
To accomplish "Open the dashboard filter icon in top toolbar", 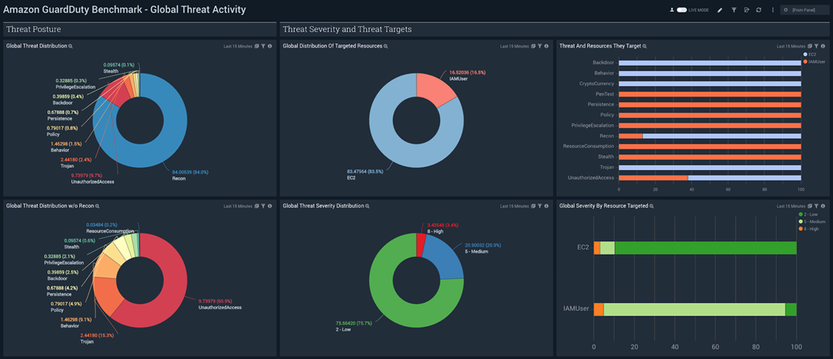I will (733, 10).
